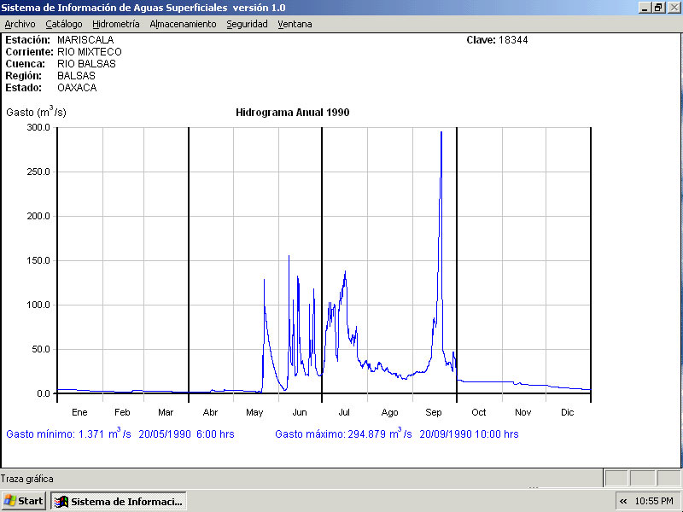This screenshot has height=512, width=683.
Task: Select Sistema de Informaci... taskbar button
Action: click(118, 501)
